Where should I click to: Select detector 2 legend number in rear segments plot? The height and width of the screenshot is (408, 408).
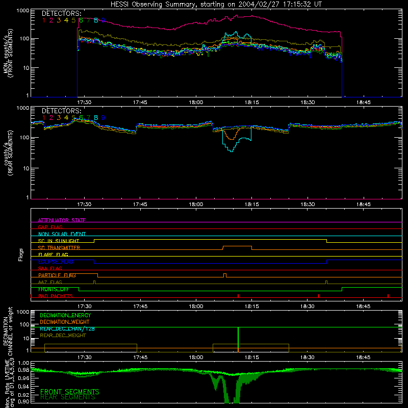click(x=52, y=118)
